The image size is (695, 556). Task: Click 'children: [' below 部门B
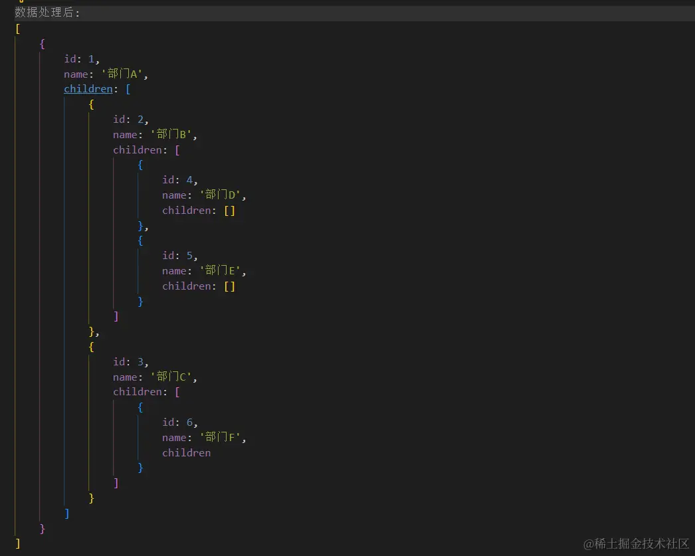[146, 149]
